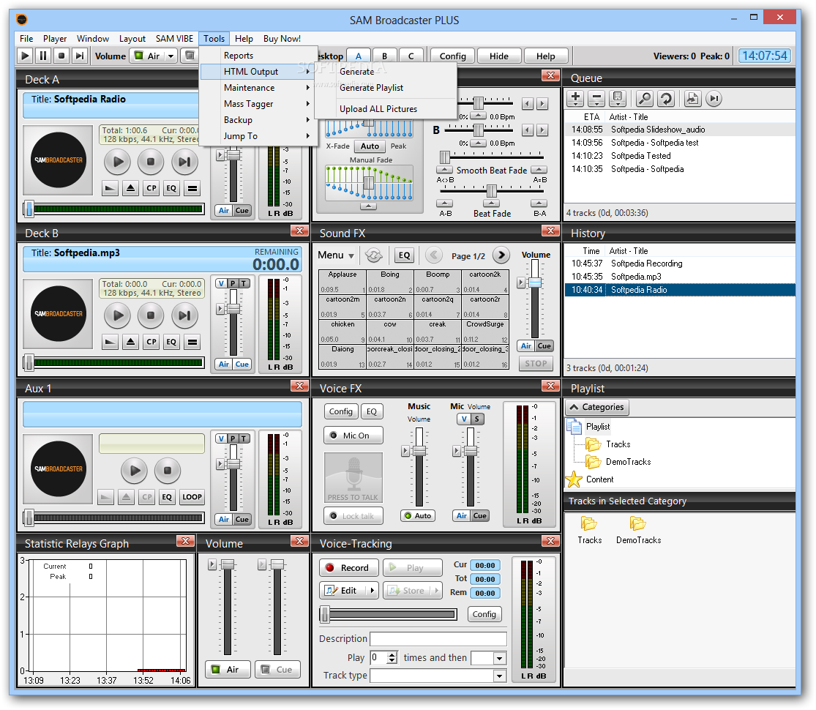Click the Queue export document icon
816x710 pixels.
[x=692, y=98]
